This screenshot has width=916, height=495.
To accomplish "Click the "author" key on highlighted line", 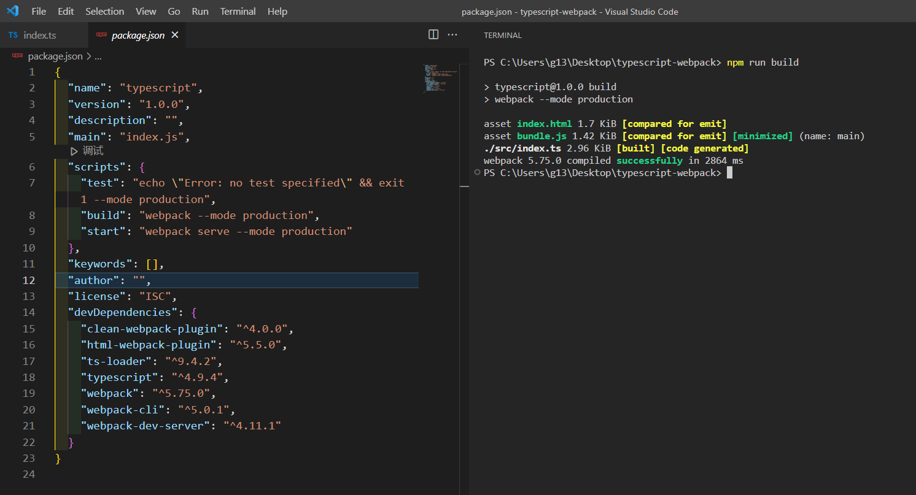I will pyautogui.click(x=94, y=280).
